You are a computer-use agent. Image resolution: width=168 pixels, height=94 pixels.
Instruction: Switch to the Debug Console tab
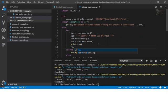(81, 61)
